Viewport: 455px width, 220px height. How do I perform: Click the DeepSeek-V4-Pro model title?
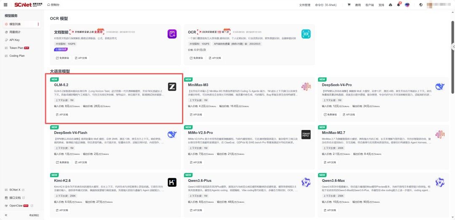coord(337,85)
